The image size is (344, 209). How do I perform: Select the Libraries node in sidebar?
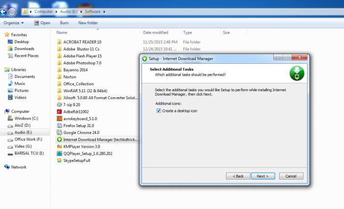click(19, 70)
